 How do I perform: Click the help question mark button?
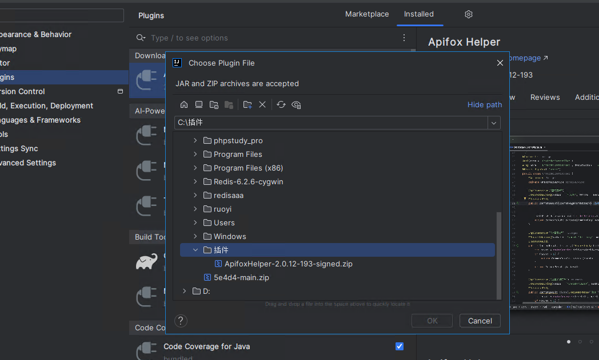(x=181, y=321)
